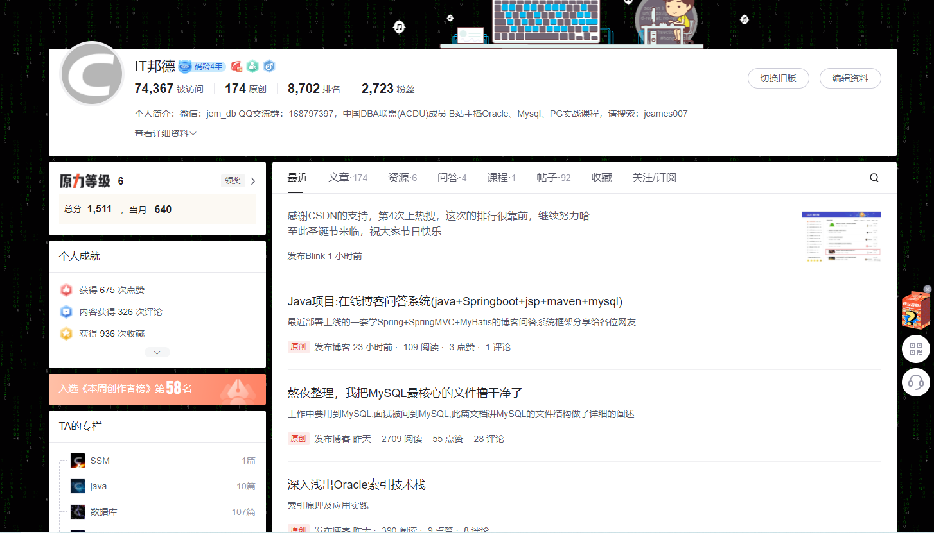Click the 获得 675 次点赞 text

(x=112, y=290)
